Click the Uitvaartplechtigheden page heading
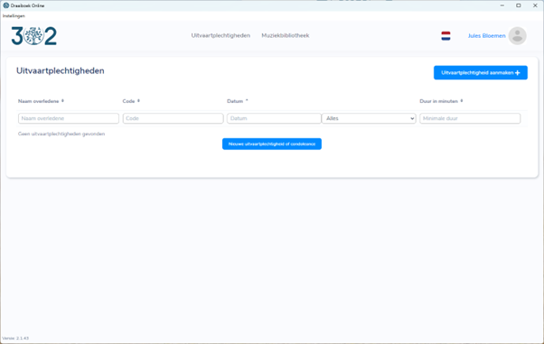The height and width of the screenshot is (344, 544). pos(61,70)
